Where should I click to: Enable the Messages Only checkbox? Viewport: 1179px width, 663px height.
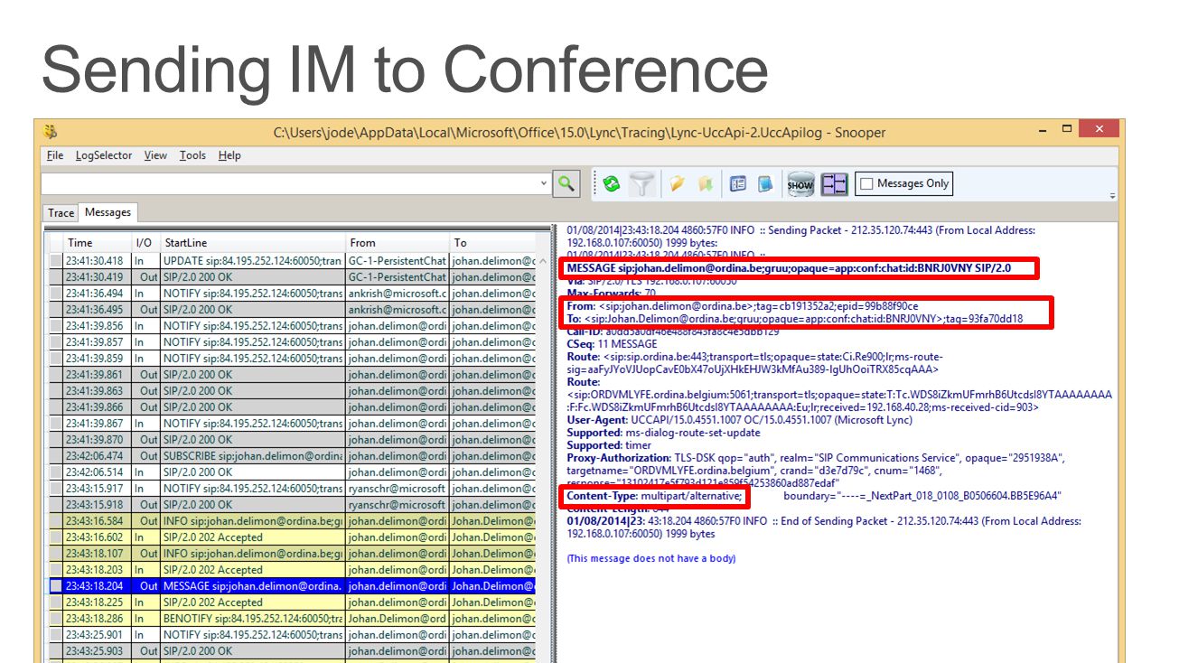click(x=867, y=184)
